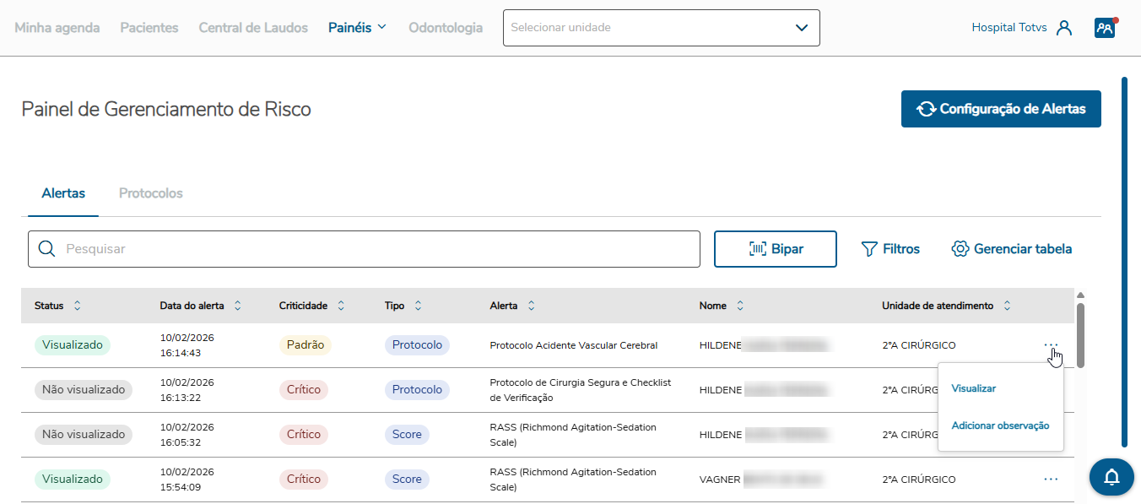Select Visualizar in the context menu

974,388
